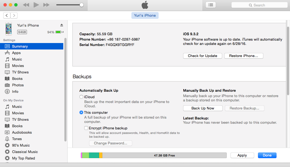Image resolution: width=290 pixels, height=167 pixels.
Task: Click Check for Update button
Action: point(202,56)
